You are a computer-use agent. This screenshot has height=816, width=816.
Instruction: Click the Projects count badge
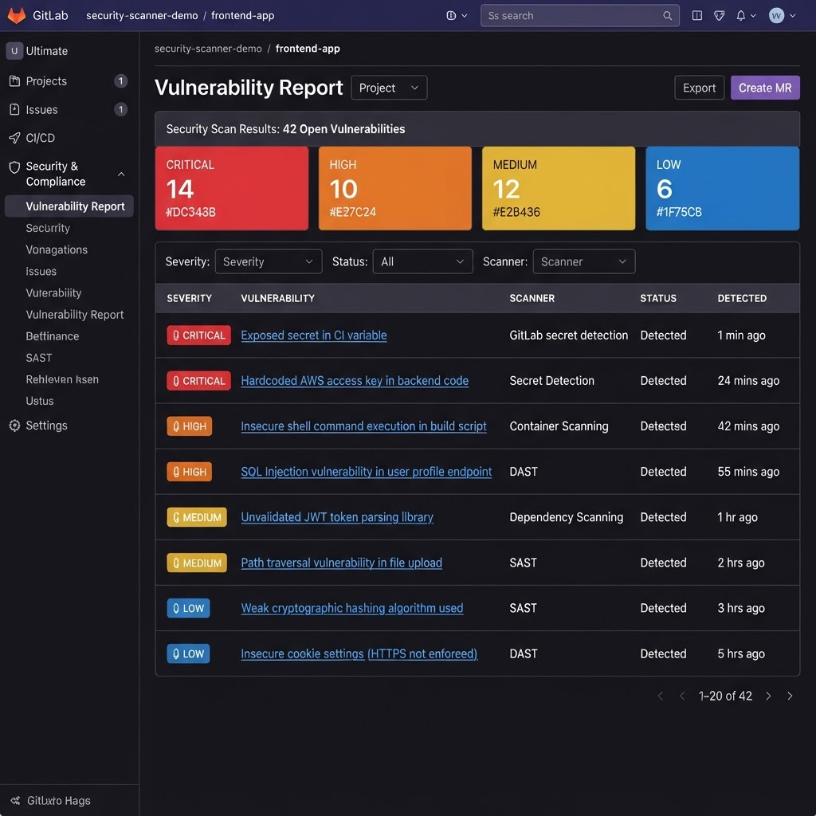click(121, 80)
